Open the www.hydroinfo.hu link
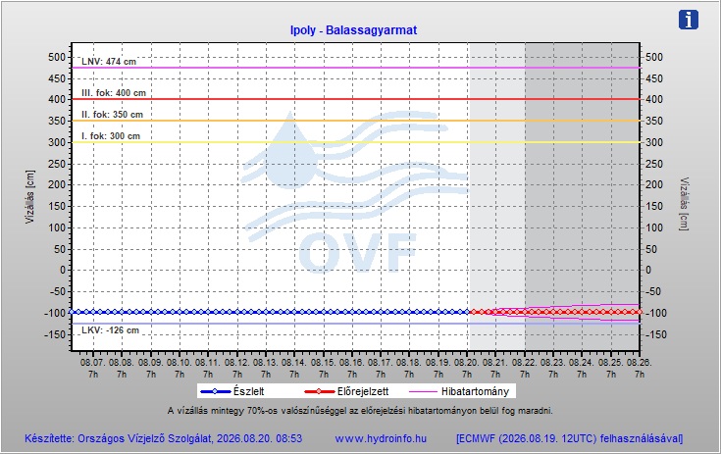This screenshot has width=721, height=454. 381,438
